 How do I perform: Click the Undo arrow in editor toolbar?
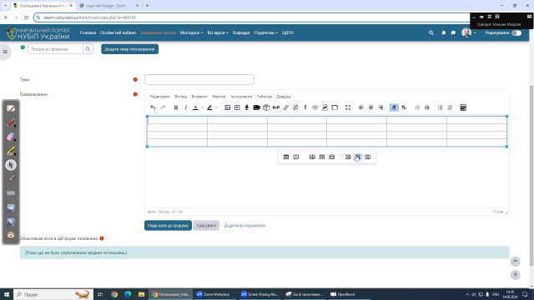click(x=153, y=107)
